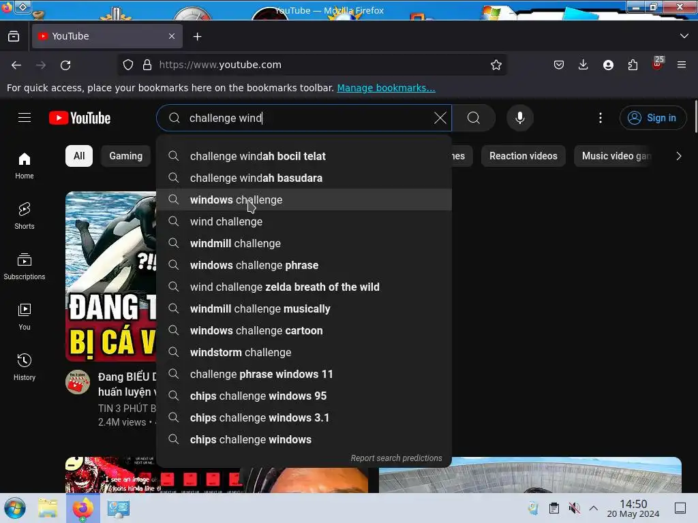Start voice search with the microphone
The image size is (698, 523).
pyautogui.click(x=519, y=118)
